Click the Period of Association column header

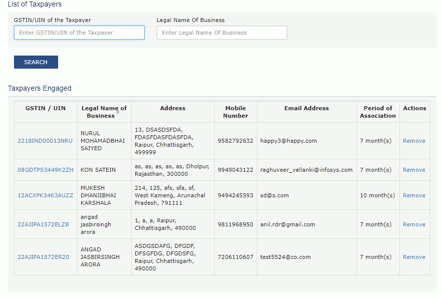coord(378,112)
